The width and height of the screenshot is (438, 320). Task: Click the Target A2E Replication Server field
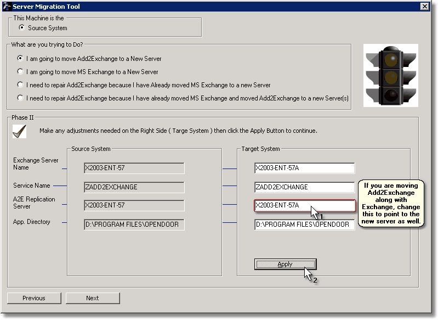[304, 205]
